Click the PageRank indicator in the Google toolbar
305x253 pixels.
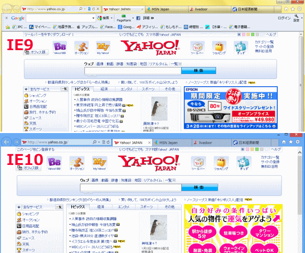coord(124,18)
